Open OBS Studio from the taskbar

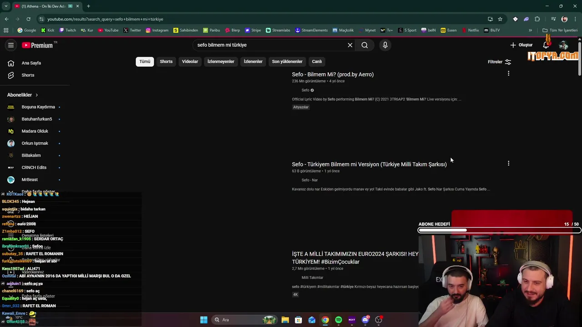click(378, 320)
